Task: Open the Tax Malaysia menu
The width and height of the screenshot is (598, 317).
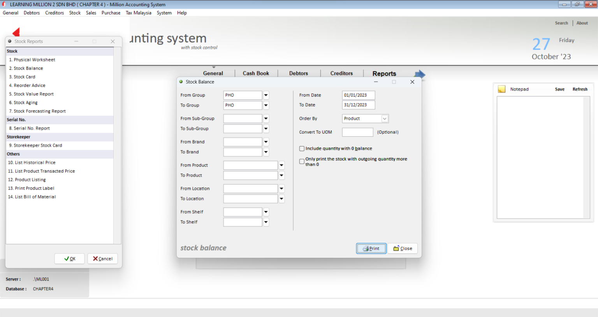Action: 139,13
